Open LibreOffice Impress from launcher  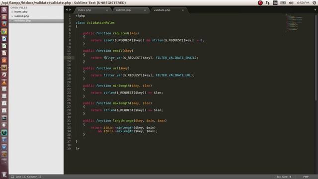click(4, 53)
